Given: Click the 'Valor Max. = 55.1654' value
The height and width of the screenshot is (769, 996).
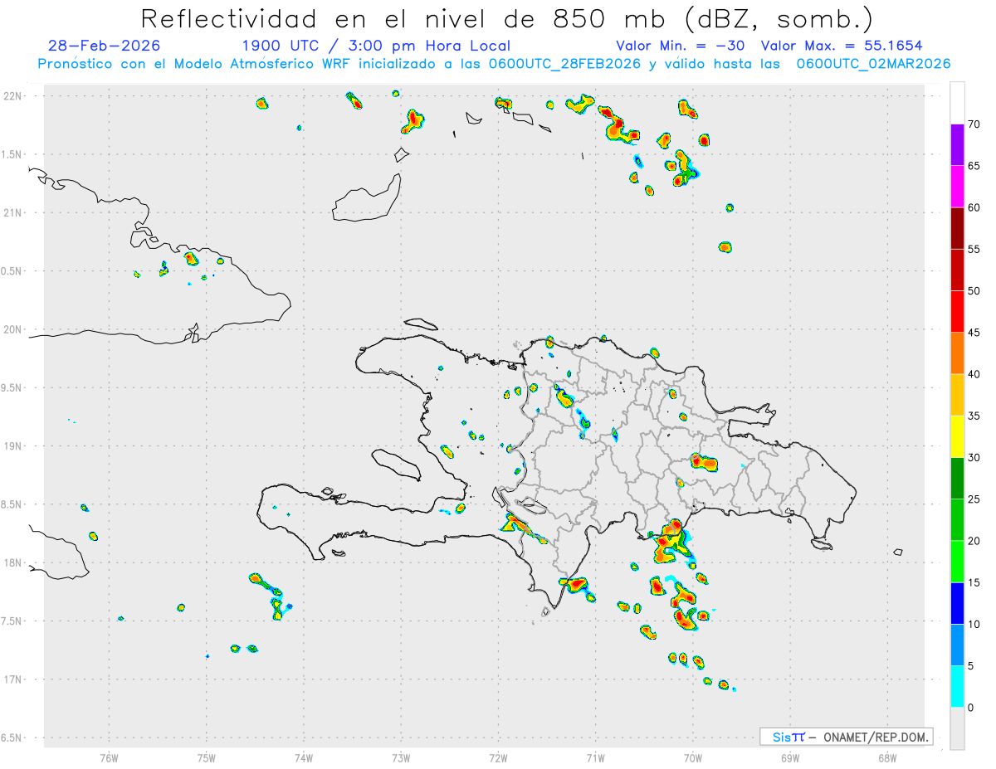Looking at the screenshot, I should (x=842, y=46).
